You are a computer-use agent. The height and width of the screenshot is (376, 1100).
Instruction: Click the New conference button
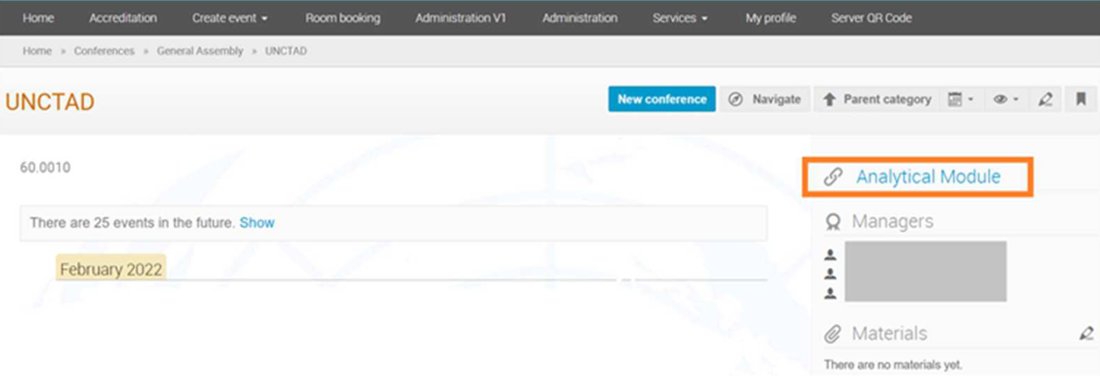coord(662,99)
